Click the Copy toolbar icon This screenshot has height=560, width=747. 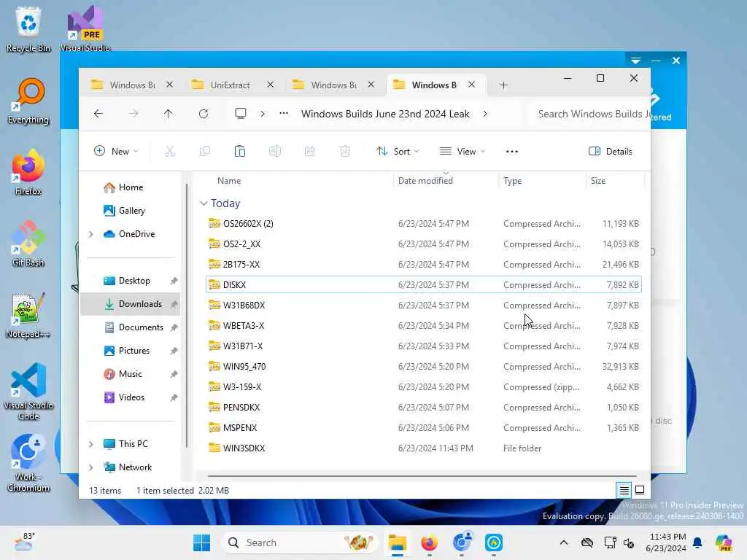[x=205, y=152]
